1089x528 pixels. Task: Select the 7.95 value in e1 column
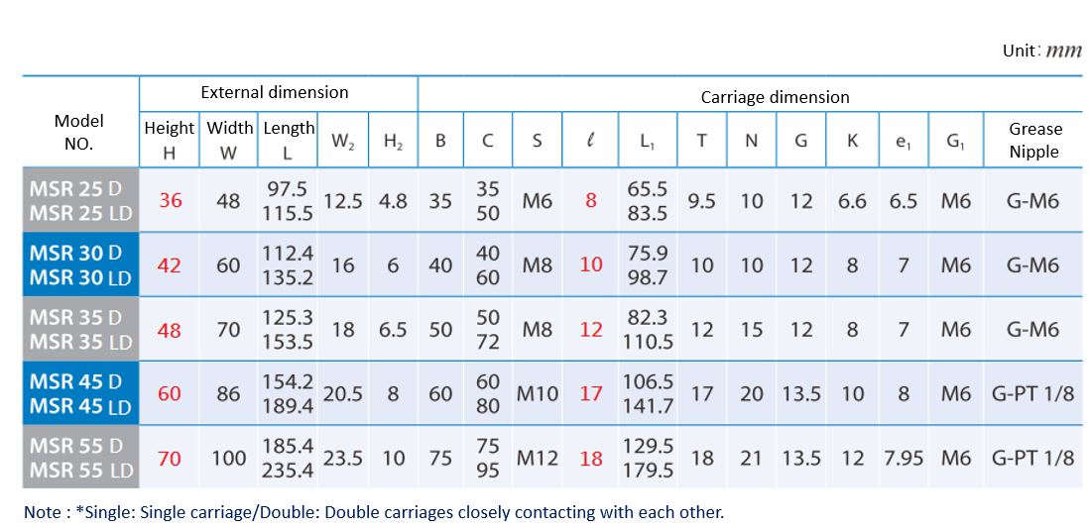point(903,459)
